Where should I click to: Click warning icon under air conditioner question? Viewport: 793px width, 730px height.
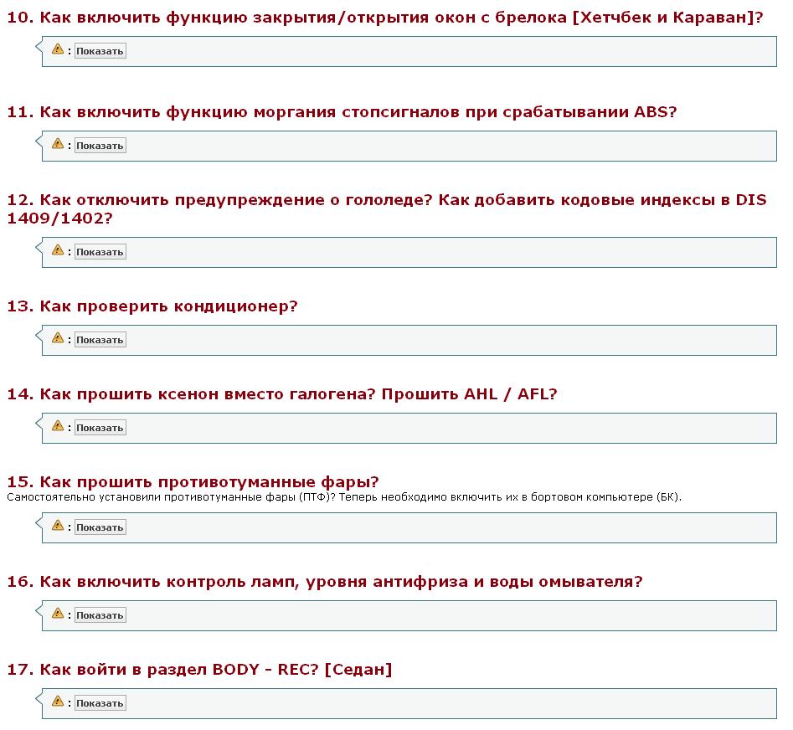[x=58, y=339]
